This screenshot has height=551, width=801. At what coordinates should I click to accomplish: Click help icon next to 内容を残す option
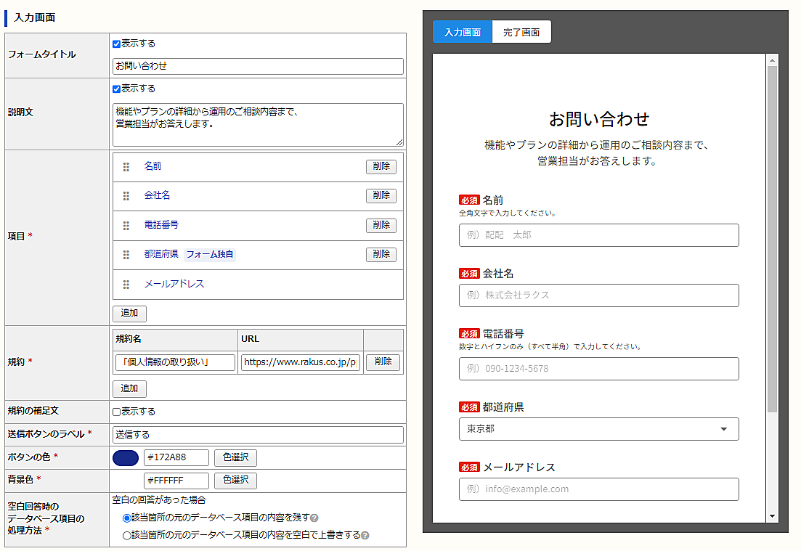click(x=314, y=518)
